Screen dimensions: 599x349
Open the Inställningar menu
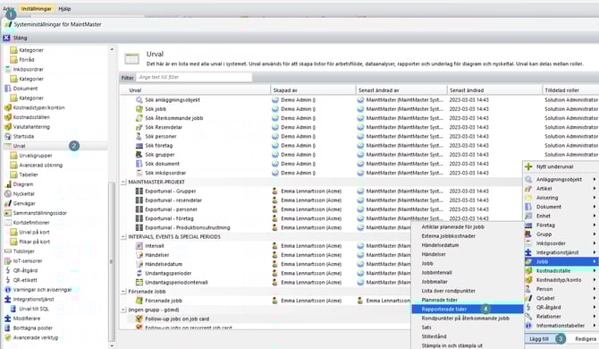coord(37,8)
